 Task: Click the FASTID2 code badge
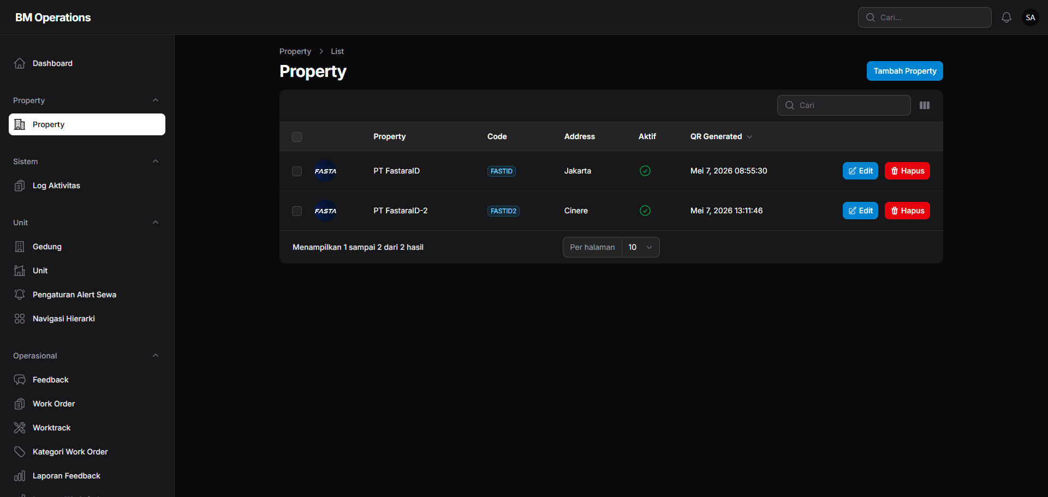[x=503, y=211]
